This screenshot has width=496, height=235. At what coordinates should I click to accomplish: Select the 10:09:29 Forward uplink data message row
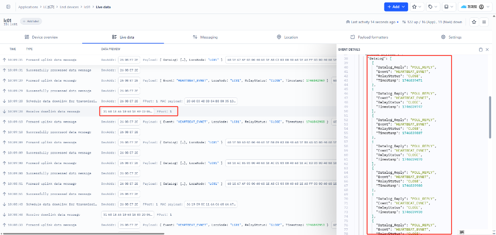168,81
